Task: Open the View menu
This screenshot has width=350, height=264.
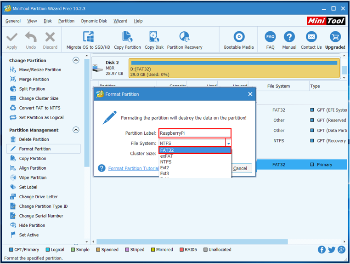Action: [32, 21]
